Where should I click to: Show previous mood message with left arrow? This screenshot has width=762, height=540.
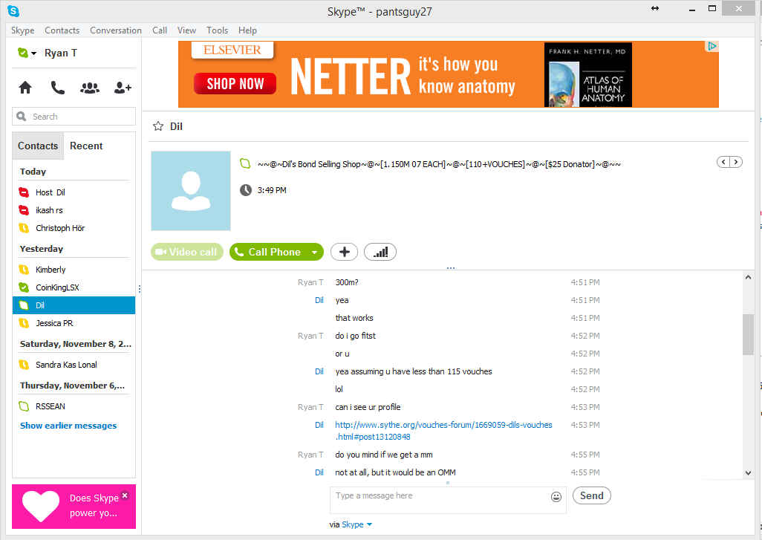(x=723, y=162)
